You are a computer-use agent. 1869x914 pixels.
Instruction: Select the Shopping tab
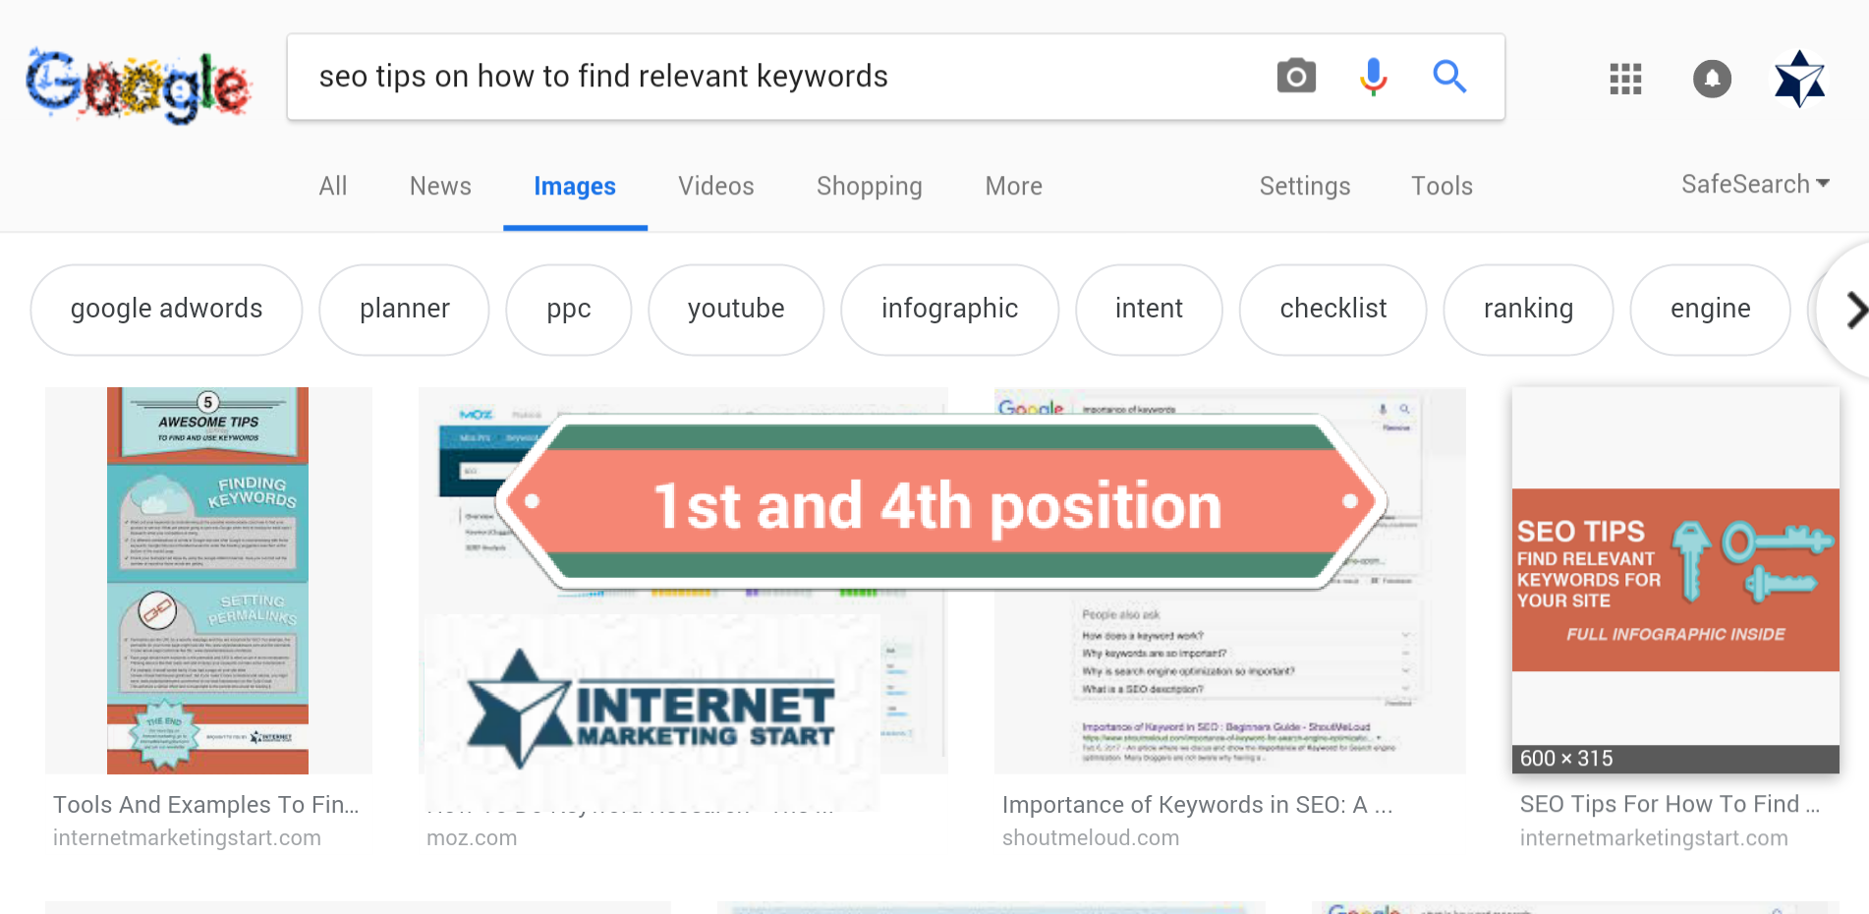(869, 186)
